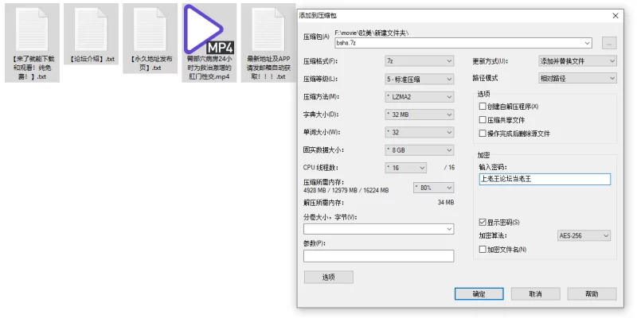Expand the 更新方式 dropdown
Viewport: 637px width, 322px height.
577,61
